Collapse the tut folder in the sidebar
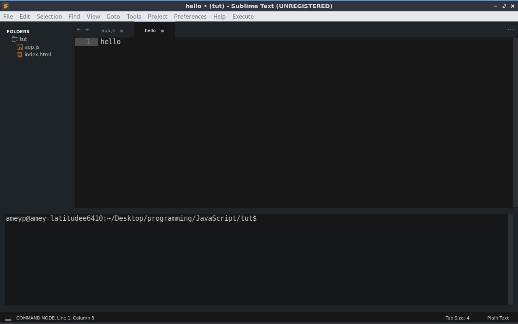Viewport: 518px width, 324px height. [x=23, y=39]
